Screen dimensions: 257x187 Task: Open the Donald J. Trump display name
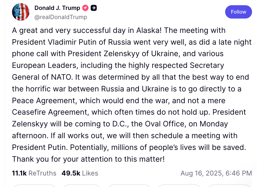pos(57,8)
